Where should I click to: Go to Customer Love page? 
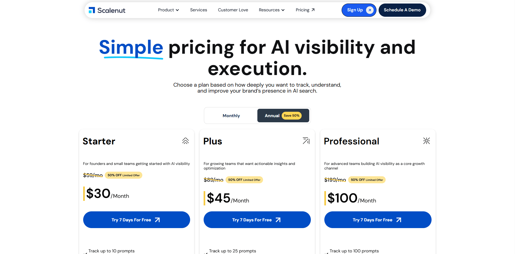point(233,10)
